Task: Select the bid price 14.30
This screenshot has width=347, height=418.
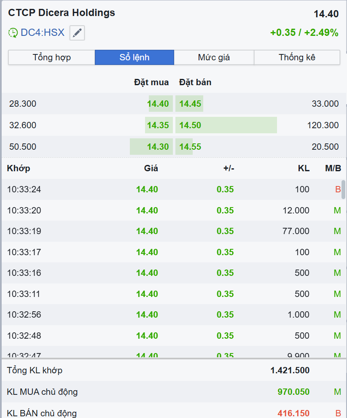Action: coord(158,147)
